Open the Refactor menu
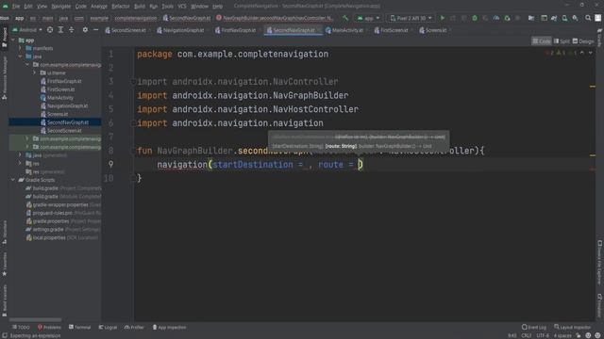This screenshot has width=604, height=339. [x=121, y=7]
